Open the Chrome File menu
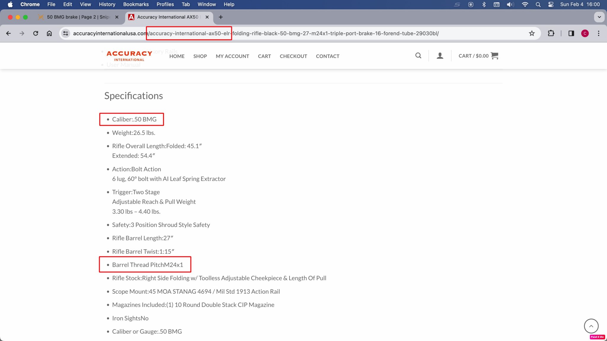 [x=51, y=4]
